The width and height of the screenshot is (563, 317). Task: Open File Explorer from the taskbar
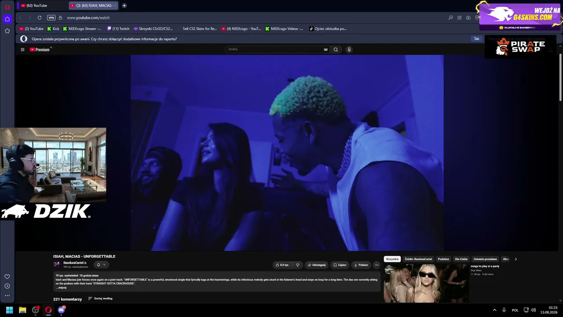coord(22,310)
